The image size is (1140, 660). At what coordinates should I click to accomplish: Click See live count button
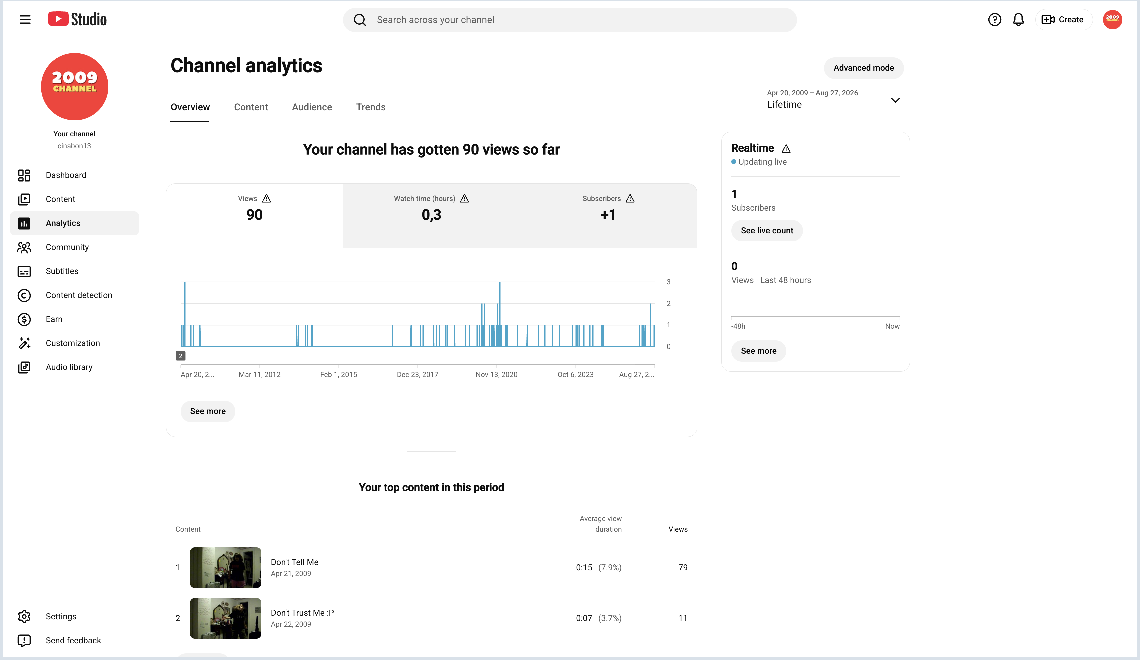767,230
